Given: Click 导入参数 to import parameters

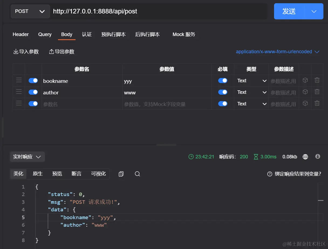Looking at the screenshot, I should click(26, 52).
